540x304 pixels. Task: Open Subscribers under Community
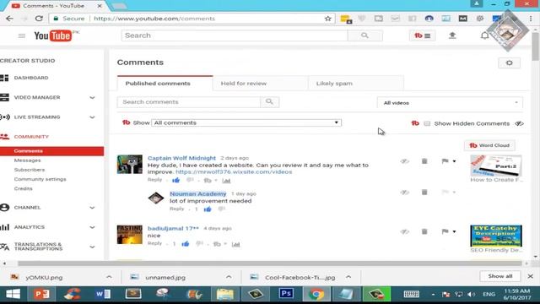coord(30,170)
